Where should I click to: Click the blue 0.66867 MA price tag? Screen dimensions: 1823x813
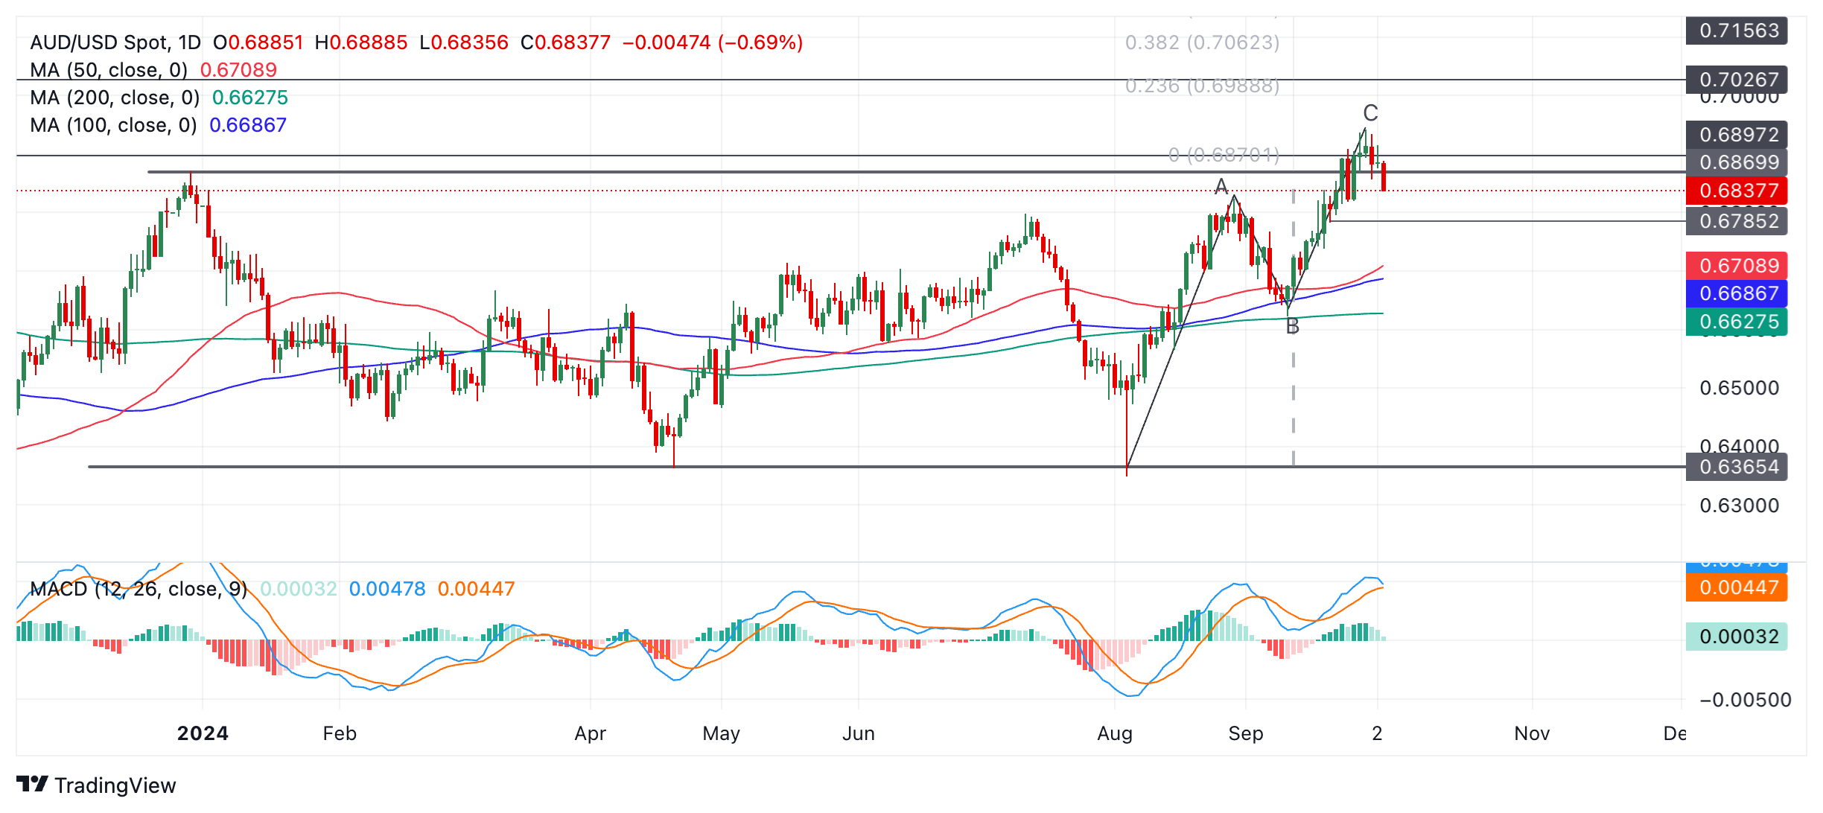[1737, 293]
